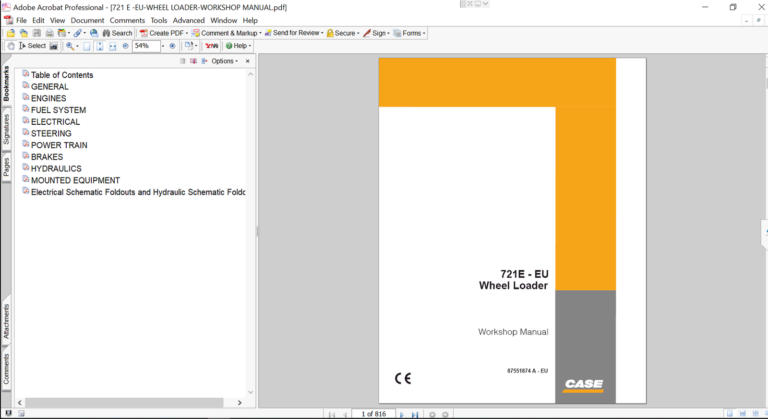Screen dimensions: 768x419
Task: Click the Print icon in the toolbar
Action: [x=49, y=33]
